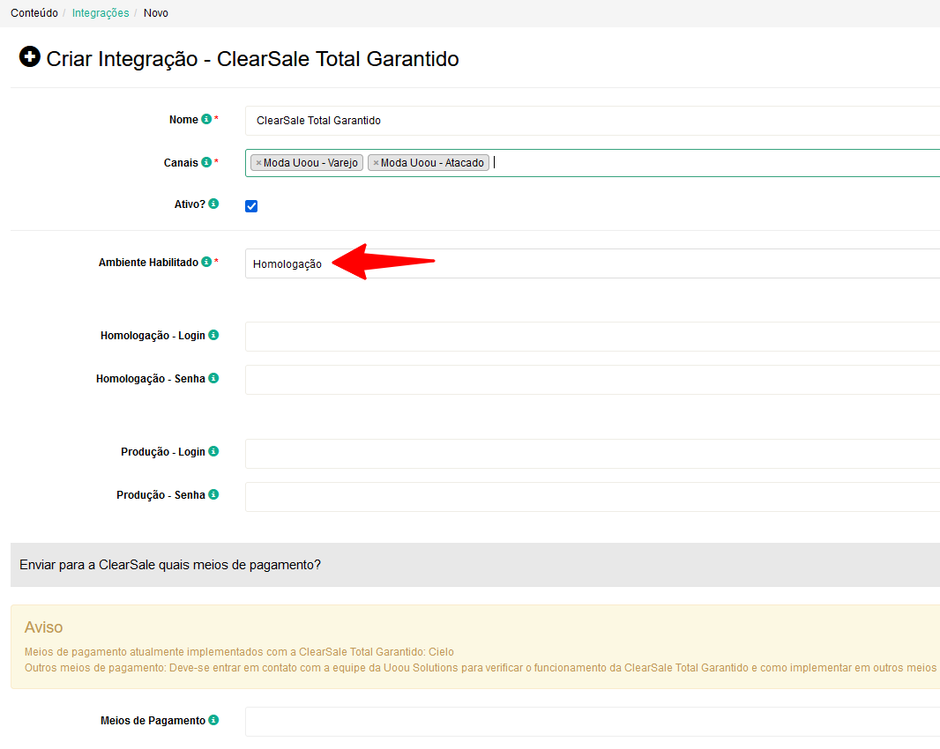940x749 pixels.
Task: Focus the Produção - Login input
Action: click(x=593, y=454)
